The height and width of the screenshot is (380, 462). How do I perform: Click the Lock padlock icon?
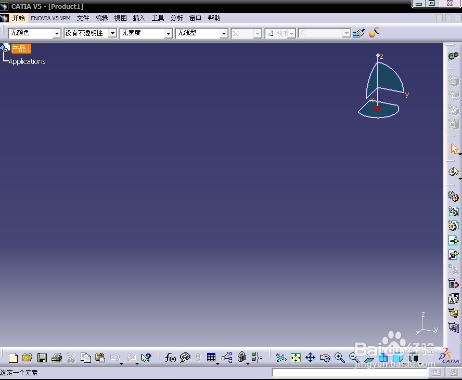pos(241,357)
